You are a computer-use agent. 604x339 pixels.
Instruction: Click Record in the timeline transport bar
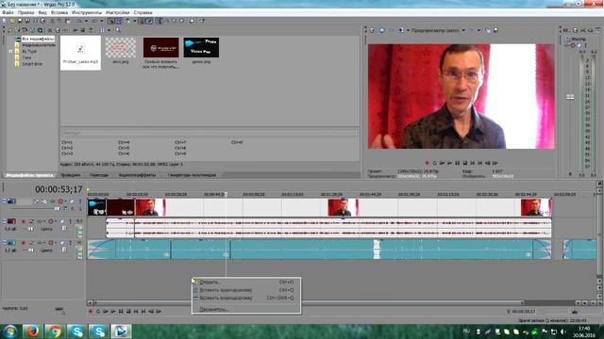[91, 312]
